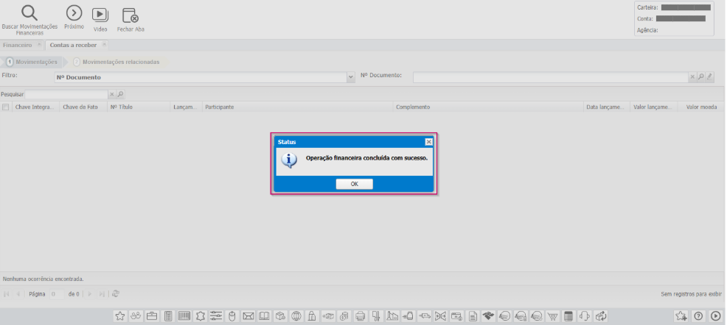The image size is (727, 325).
Task: Click the shopping cart icon in bottom toolbar
Action: coord(552,316)
